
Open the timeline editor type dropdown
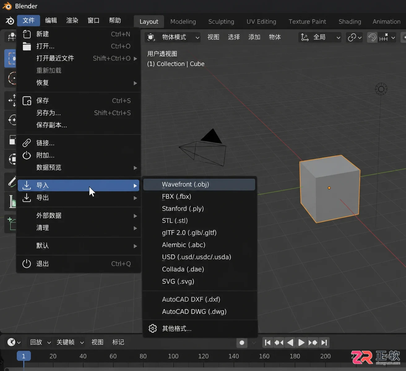pos(14,342)
